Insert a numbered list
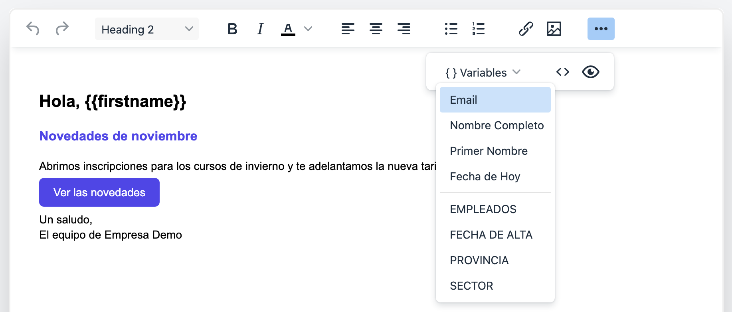Viewport: 732px width, 312px height. pos(478,29)
